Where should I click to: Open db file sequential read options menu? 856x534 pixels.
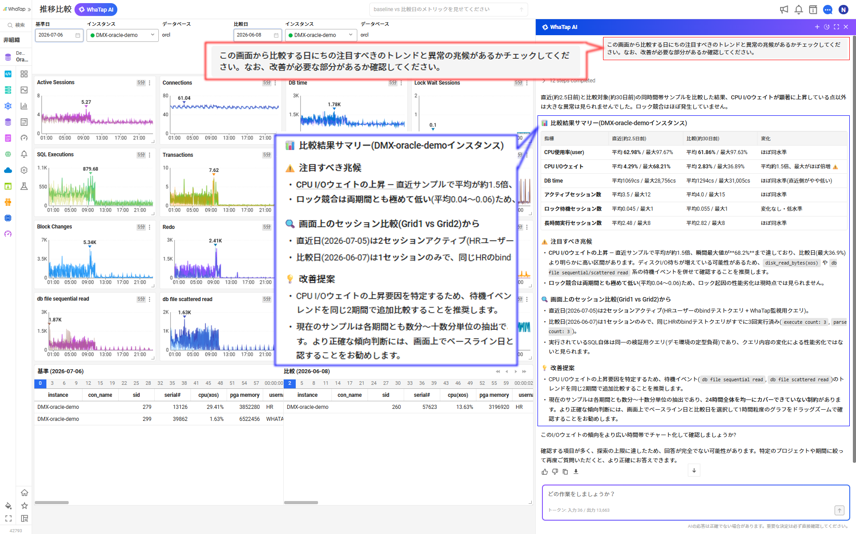pos(149,299)
